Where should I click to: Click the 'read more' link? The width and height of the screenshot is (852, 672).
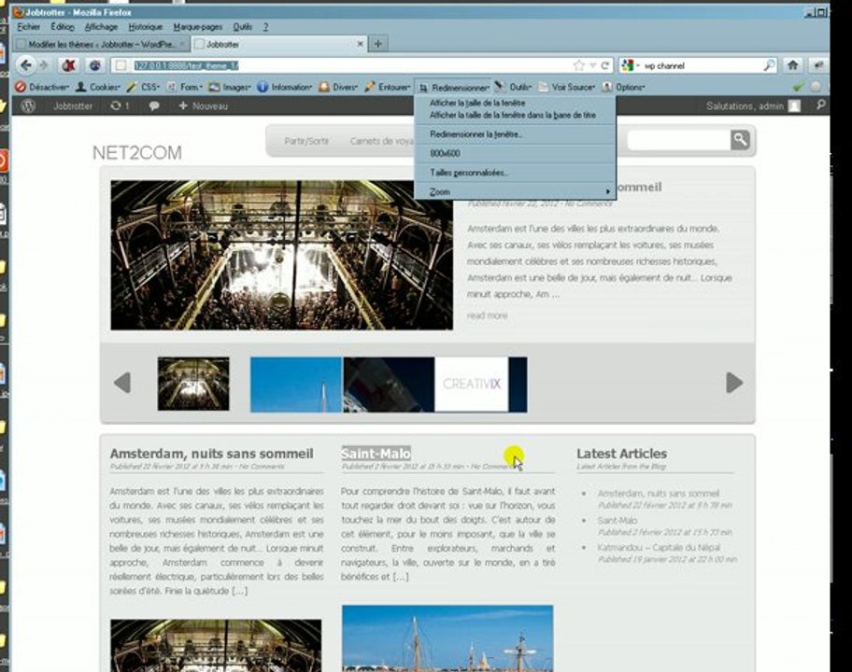click(487, 315)
